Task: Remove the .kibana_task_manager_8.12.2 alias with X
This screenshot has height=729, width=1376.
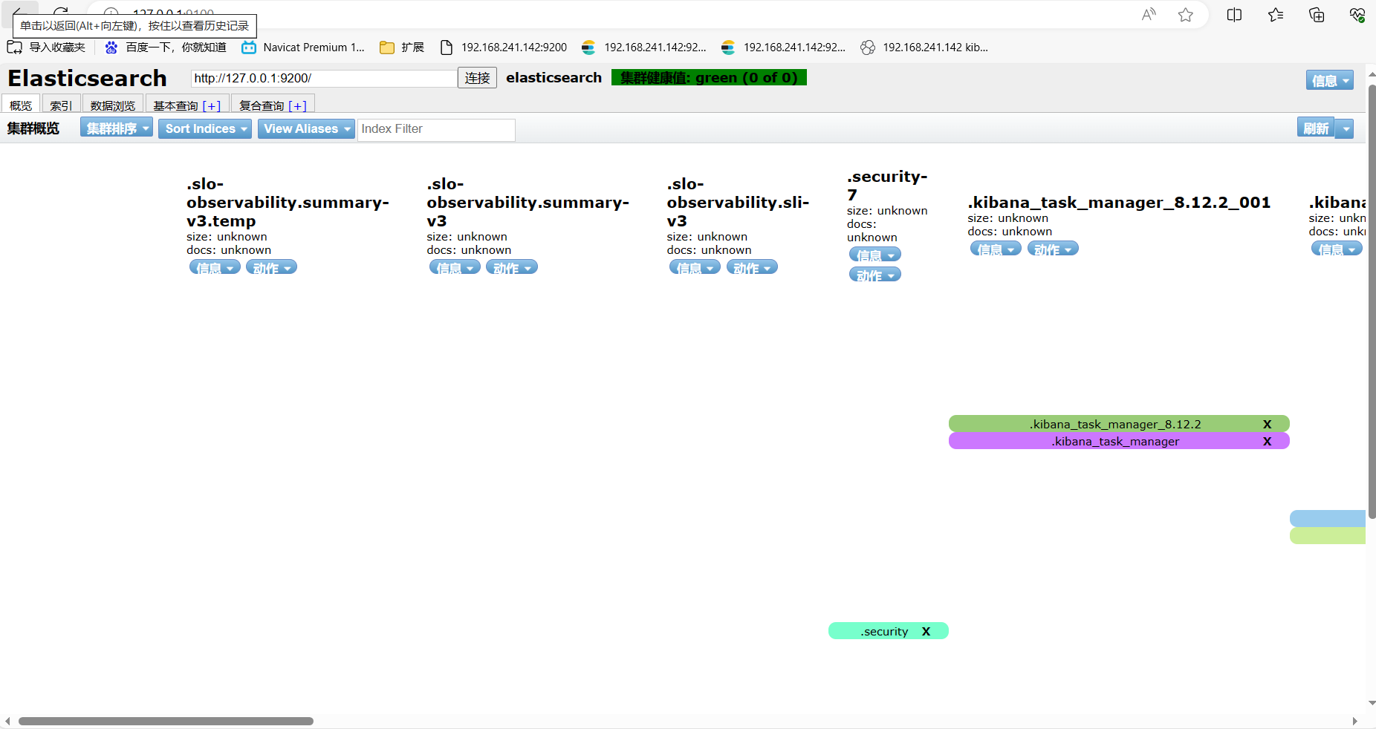Action: click(x=1268, y=424)
